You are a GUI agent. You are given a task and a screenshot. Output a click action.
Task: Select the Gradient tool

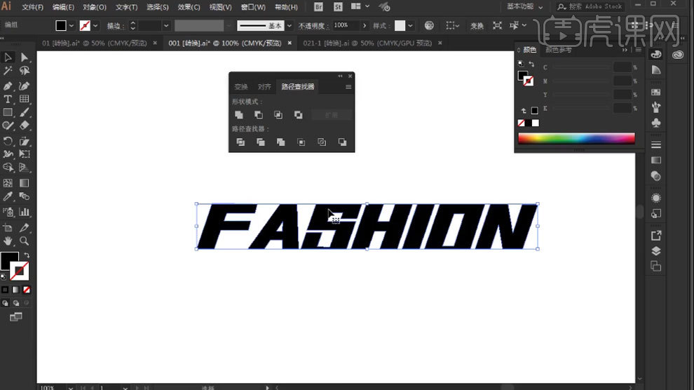25,183
